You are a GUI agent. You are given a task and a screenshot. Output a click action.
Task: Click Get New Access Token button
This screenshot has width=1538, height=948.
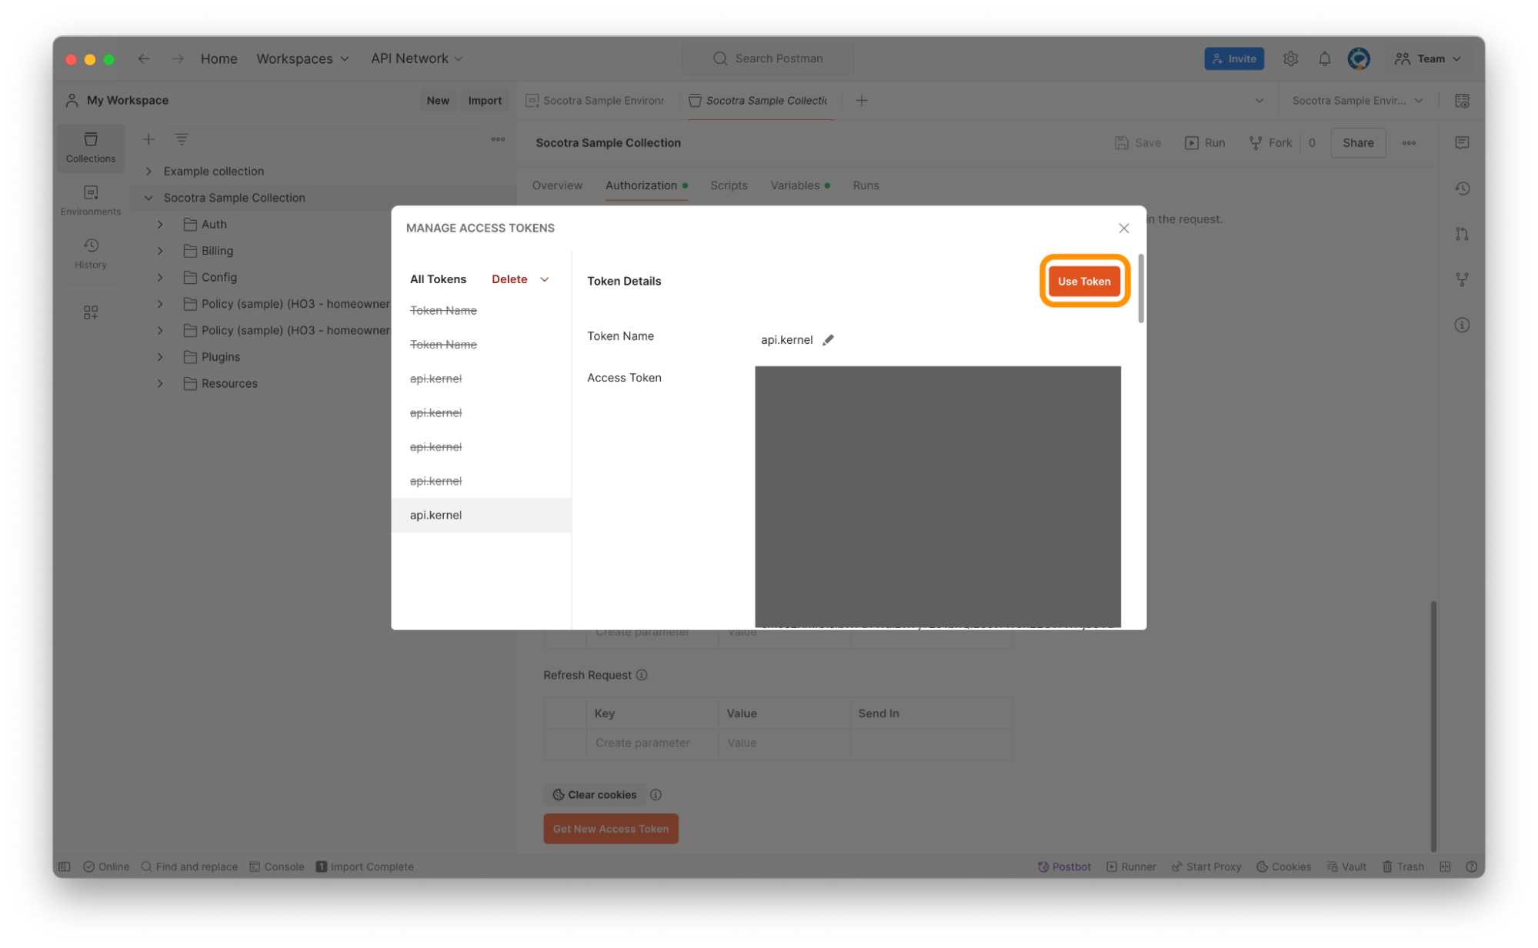[x=612, y=828]
